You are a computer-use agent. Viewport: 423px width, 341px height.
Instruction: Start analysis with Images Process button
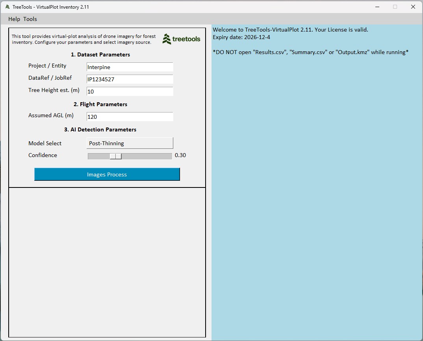(x=107, y=174)
